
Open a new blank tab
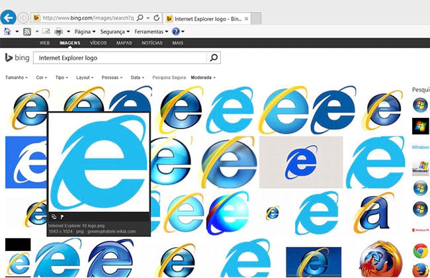256,19
